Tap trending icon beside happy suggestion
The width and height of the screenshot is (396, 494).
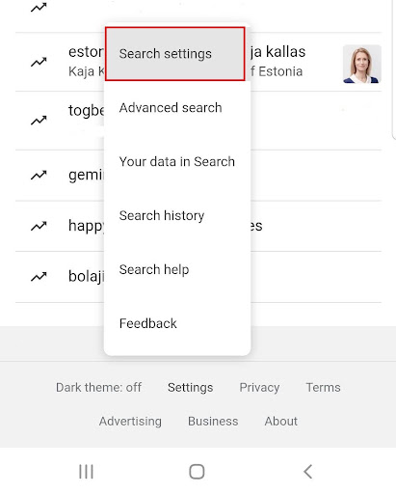39,226
